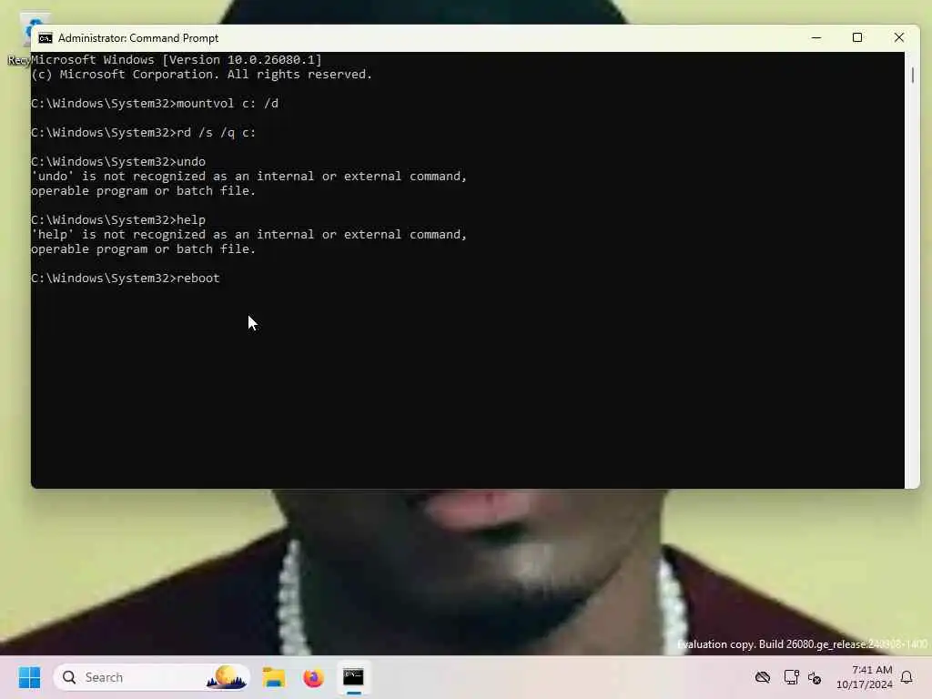Viewport: 932px width, 699px height.
Task: Click the 'rd /s /q c:' command line
Action: [143, 133]
